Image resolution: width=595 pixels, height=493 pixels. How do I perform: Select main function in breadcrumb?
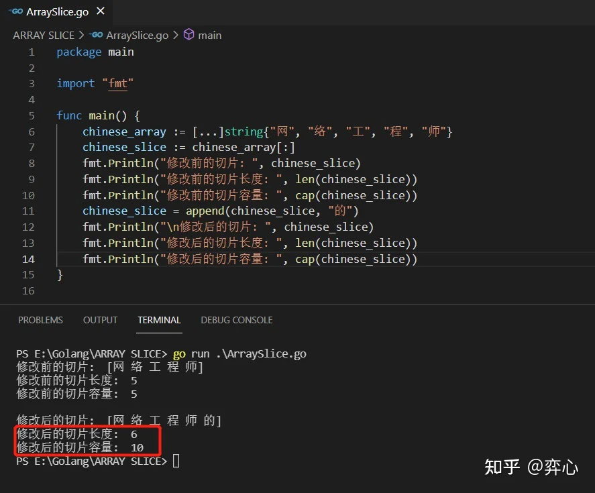(209, 36)
